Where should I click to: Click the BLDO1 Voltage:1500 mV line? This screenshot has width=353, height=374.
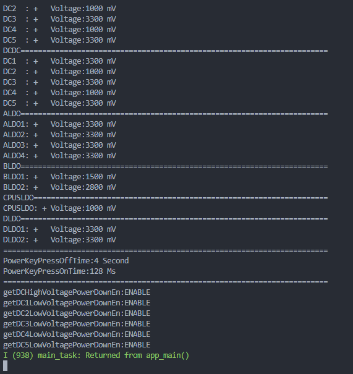[x=59, y=177]
